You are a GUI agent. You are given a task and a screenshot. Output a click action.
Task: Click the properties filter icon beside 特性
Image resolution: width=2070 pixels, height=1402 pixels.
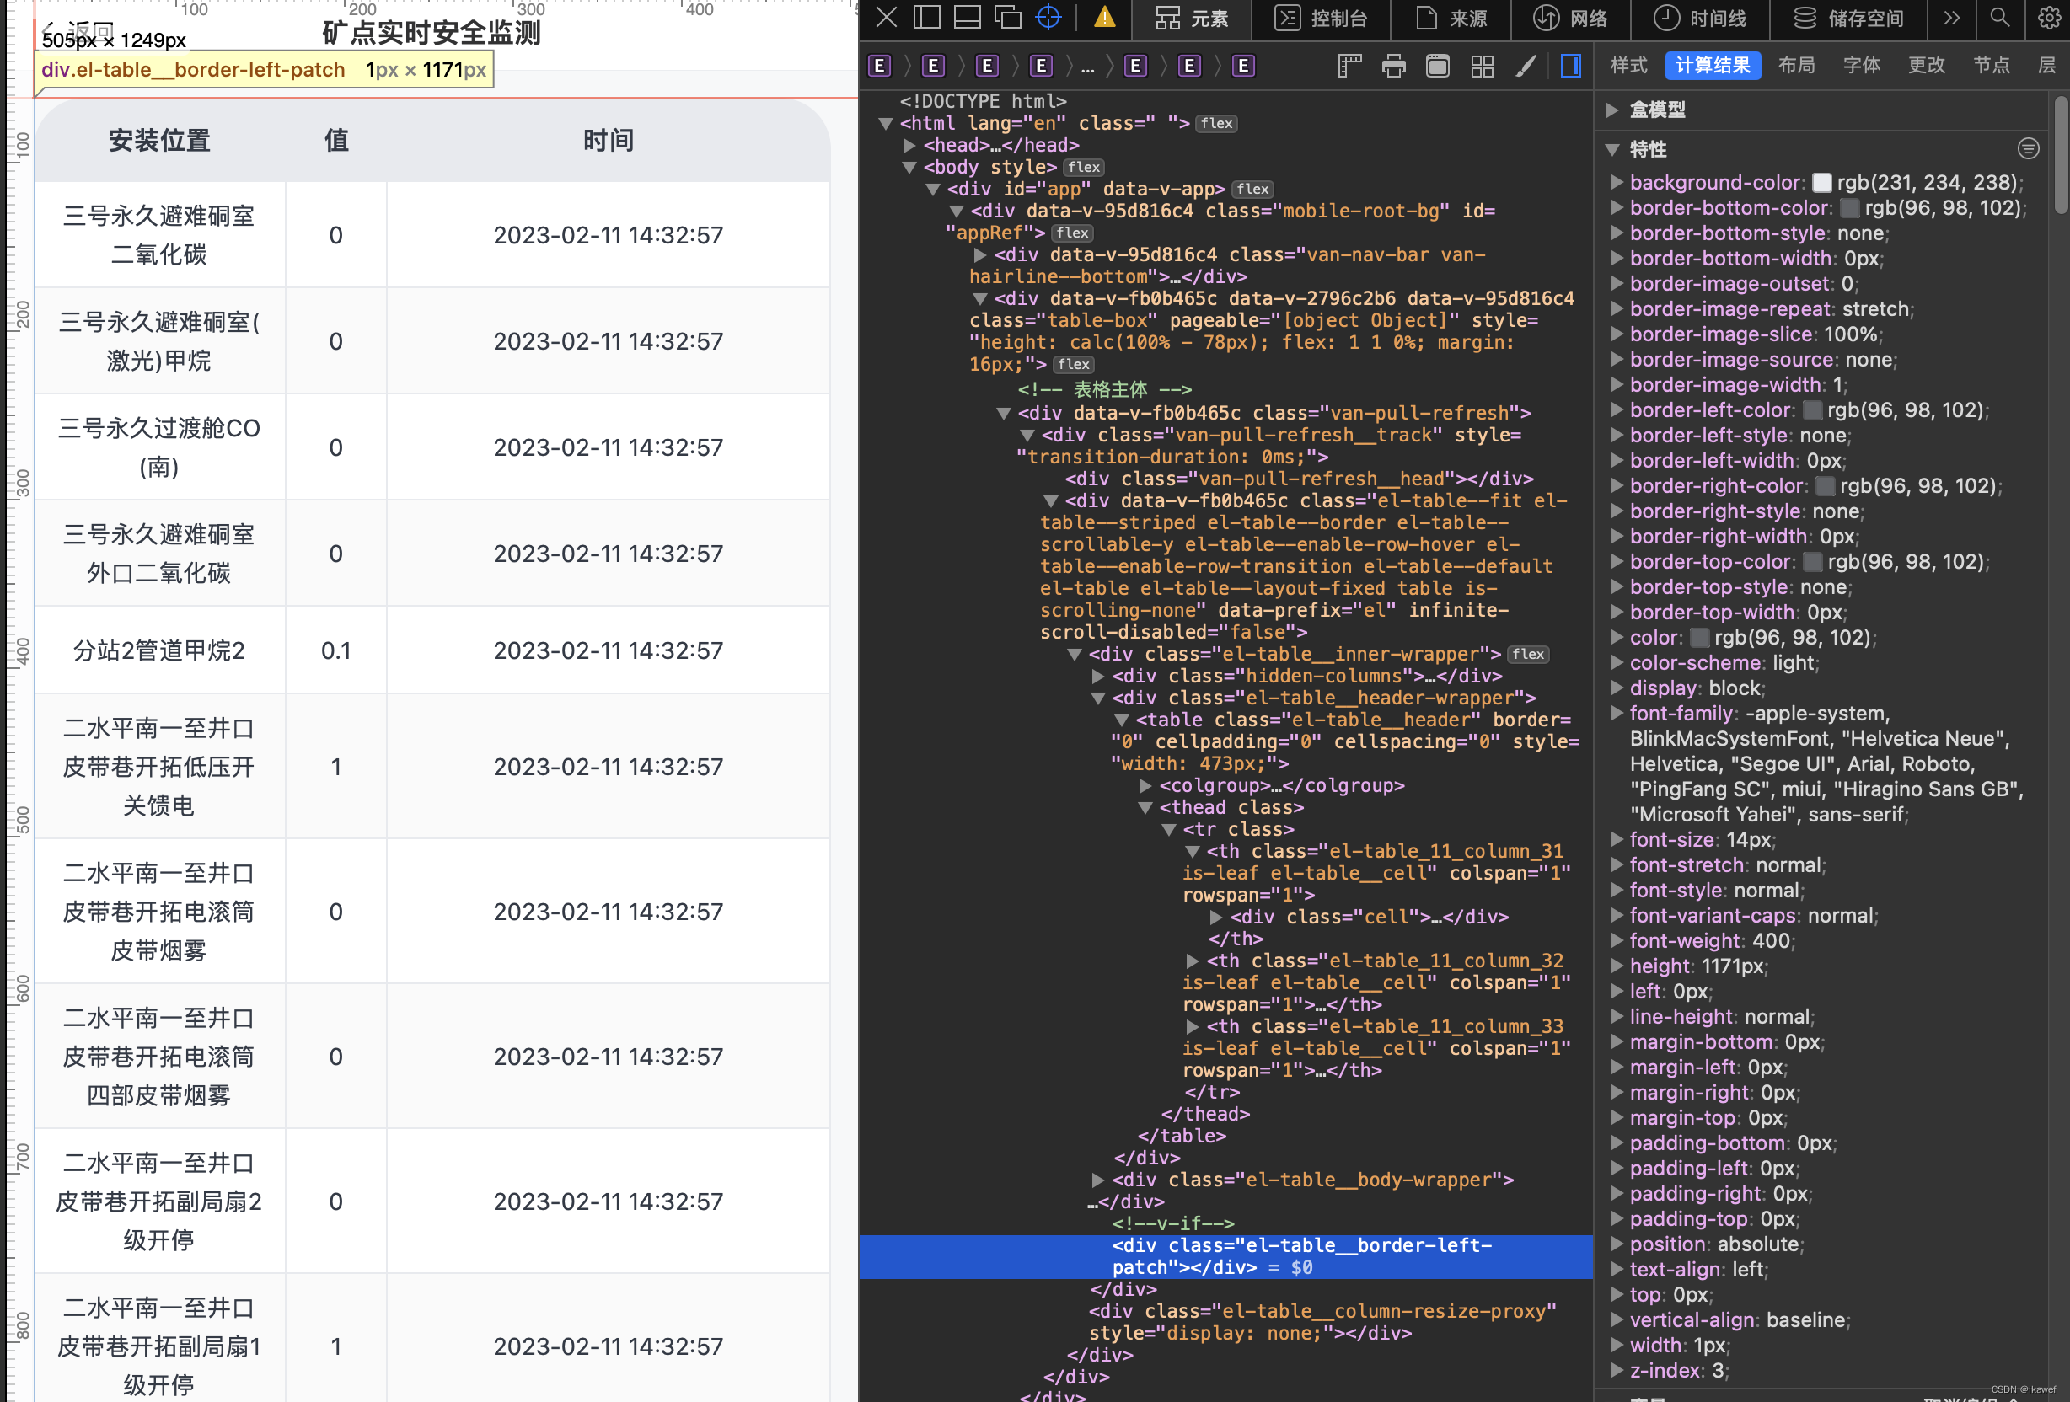2028,148
